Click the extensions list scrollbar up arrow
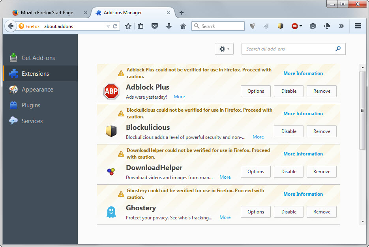This screenshot has width=369, height=247. 363,67
